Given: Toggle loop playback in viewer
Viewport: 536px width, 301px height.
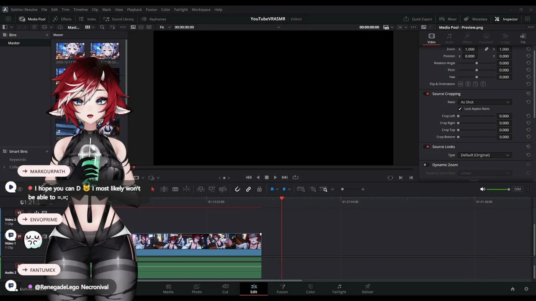Looking at the screenshot, I should tap(296, 178).
